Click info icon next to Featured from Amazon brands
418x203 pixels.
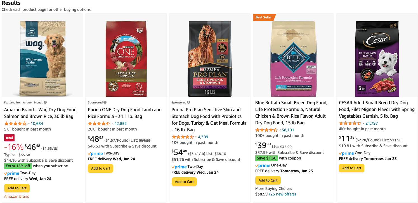(45, 102)
